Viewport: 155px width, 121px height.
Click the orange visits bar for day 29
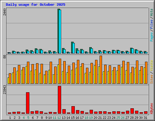tap(137, 72)
